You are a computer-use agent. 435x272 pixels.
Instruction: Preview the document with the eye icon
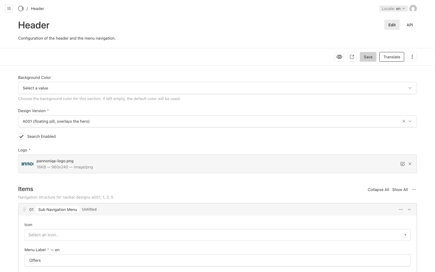point(339,57)
